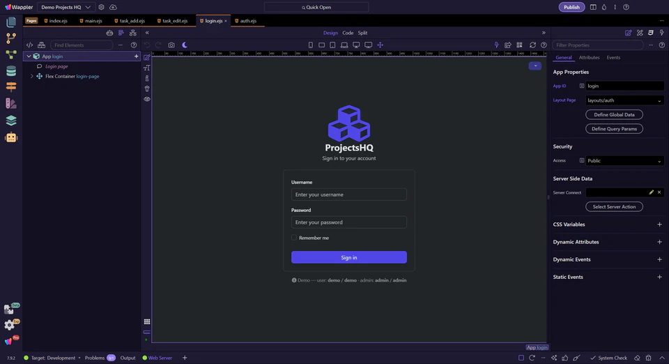Open the Events properties tab

(x=613, y=58)
